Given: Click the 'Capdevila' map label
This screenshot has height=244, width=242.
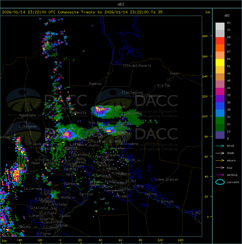Looking at the screenshot, I should tap(78, 113).
